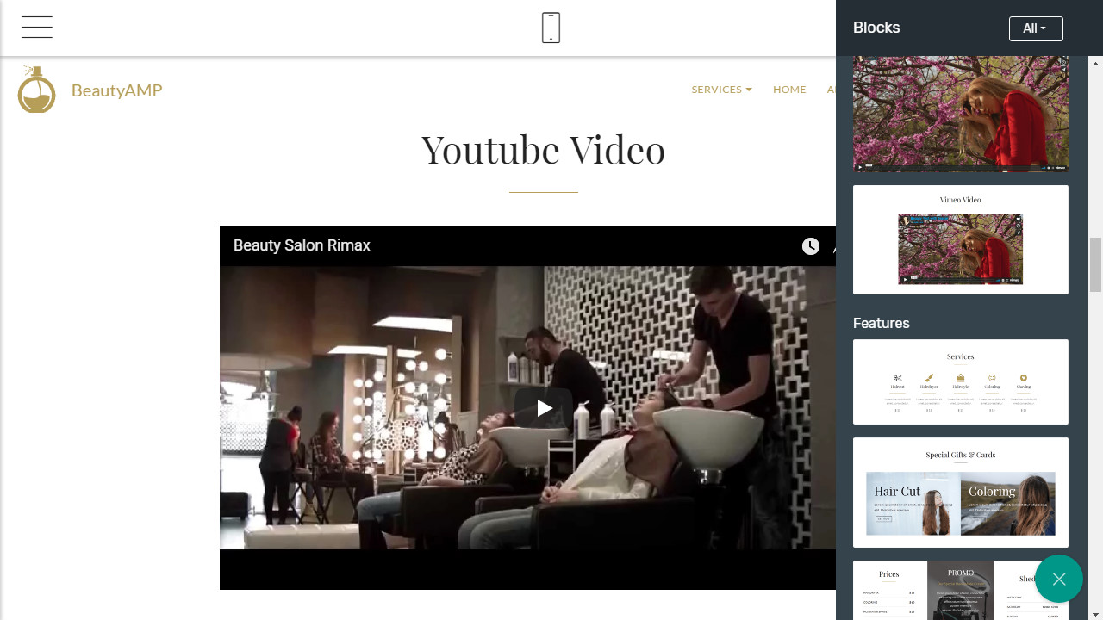
Task: Close the Blocks panel with teal X button
Action: point(1058,579)
